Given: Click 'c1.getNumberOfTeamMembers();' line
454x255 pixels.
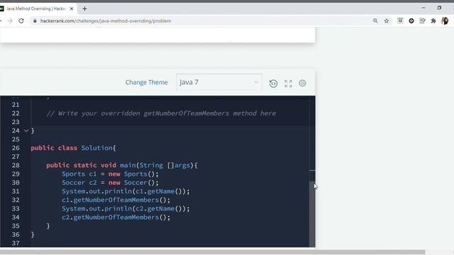Looking at the screenshot, I should [x=116, y=200].
